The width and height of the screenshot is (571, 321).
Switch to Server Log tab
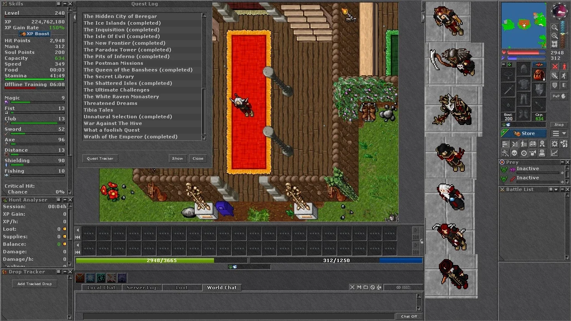(x=141, y=288)
